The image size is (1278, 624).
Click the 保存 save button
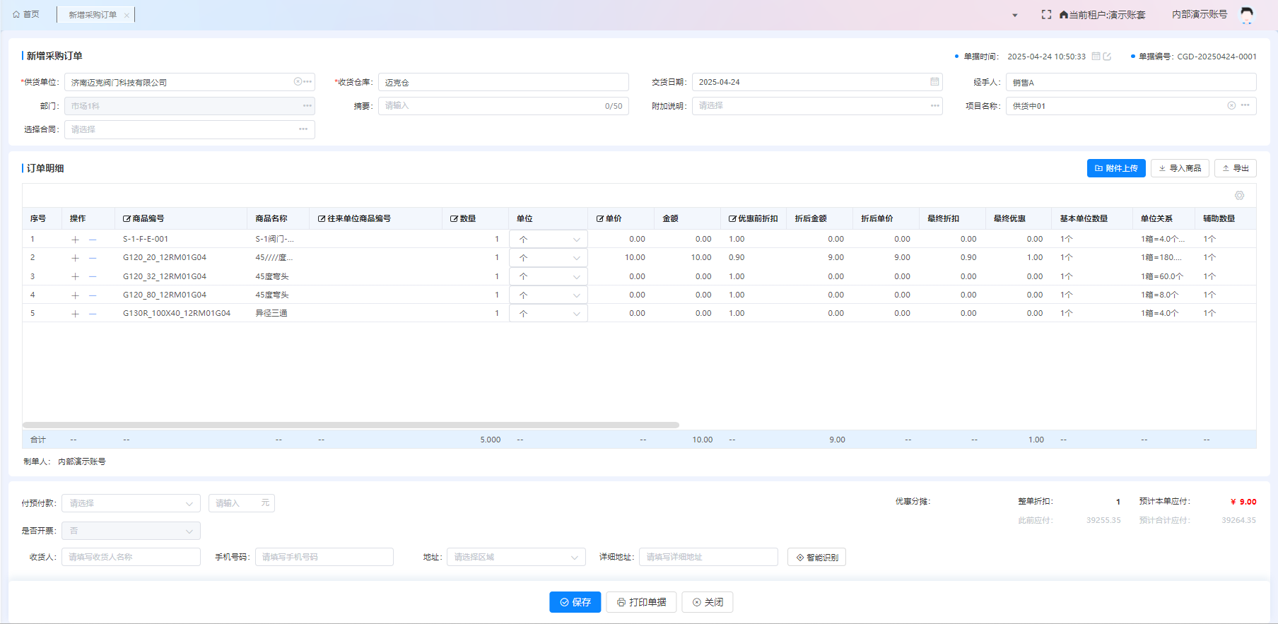575,602
